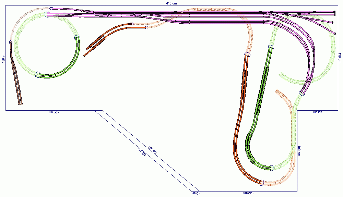Screen dimensions: 343x197
Task: Click the "10 cm" dimension label
Action: point(195,193)
